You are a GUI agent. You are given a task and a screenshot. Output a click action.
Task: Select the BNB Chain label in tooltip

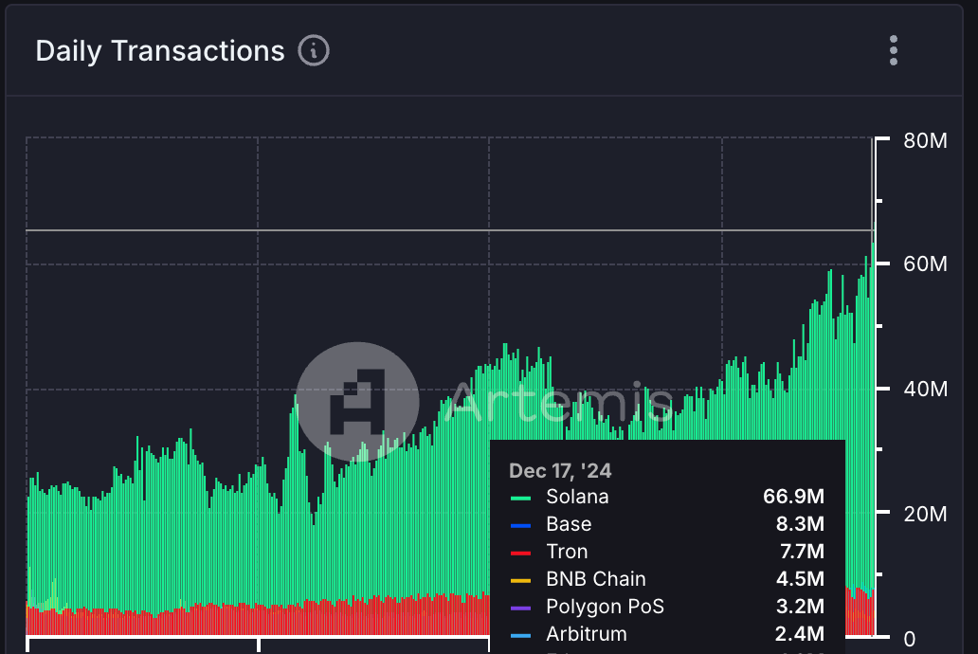click(x=596, y=579)
